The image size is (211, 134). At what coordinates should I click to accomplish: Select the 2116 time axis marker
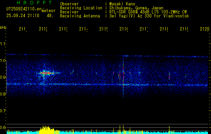point(124,29)
